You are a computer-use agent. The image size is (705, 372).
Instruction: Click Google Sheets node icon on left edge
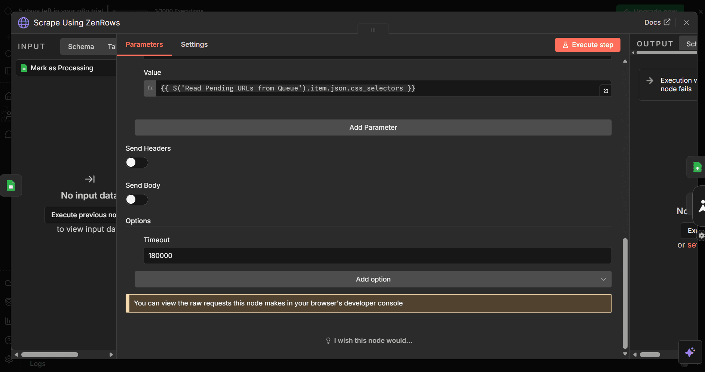point(11,185)
